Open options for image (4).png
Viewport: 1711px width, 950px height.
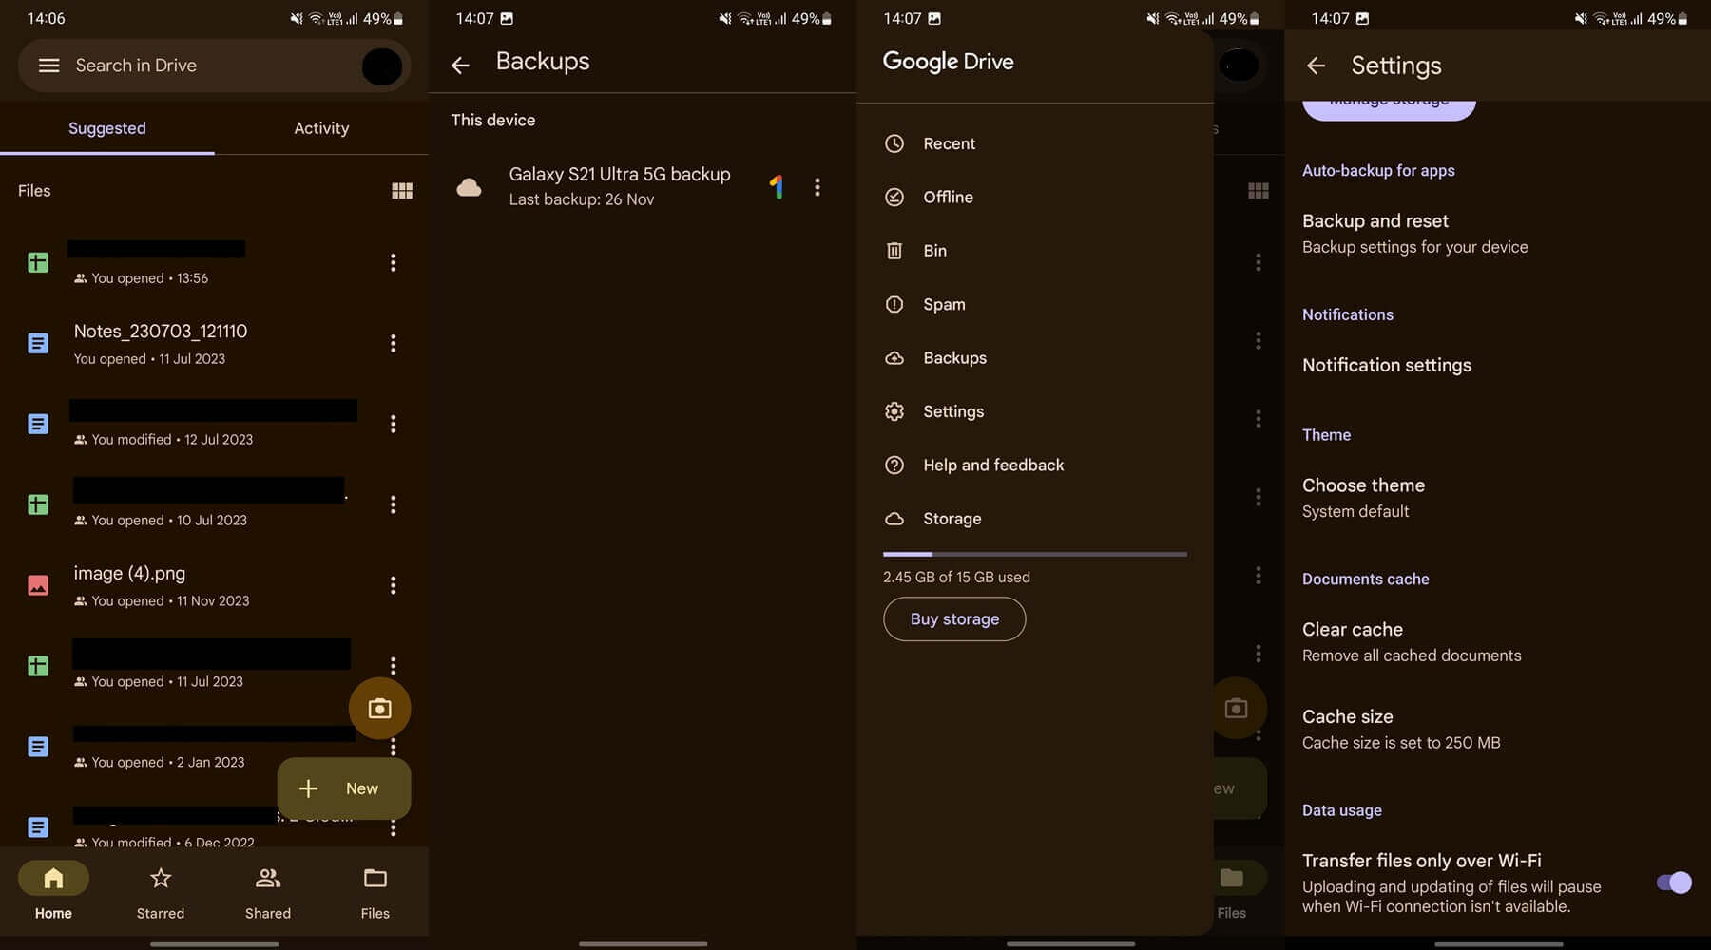[x=393, y=585]
